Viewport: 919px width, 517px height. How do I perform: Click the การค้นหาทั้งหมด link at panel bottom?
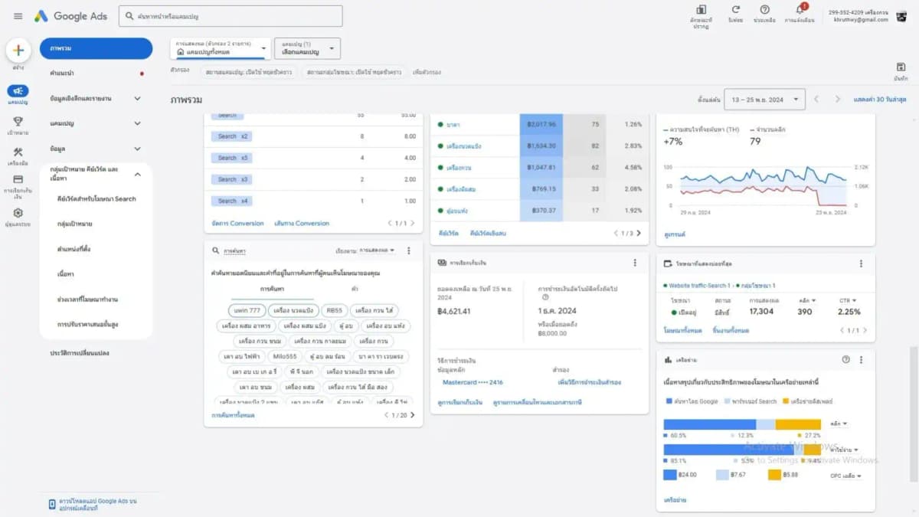click(233, 417)
